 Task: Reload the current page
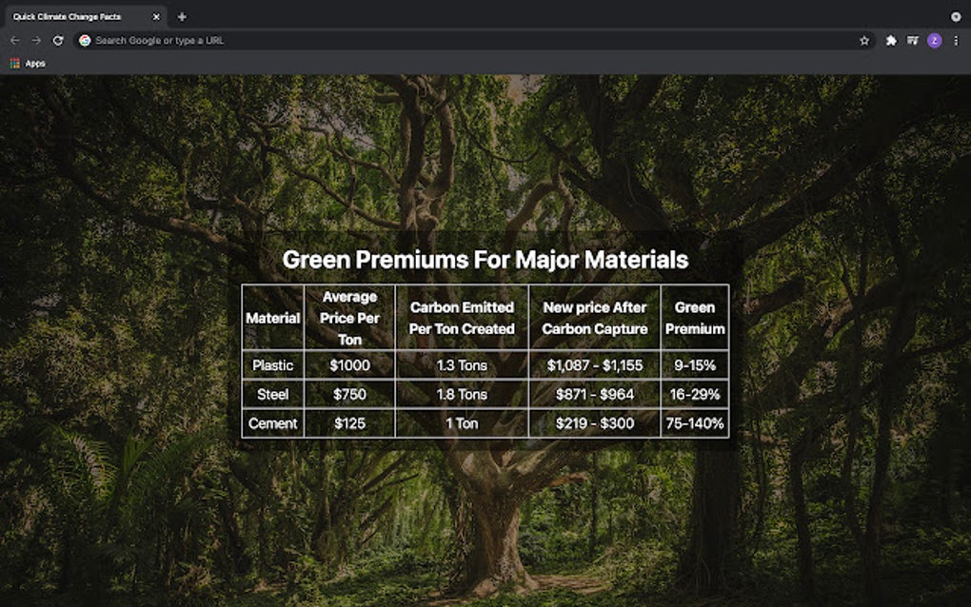click(x=59, y=41)
